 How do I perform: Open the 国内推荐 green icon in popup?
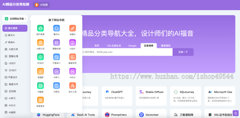(41, 28)
